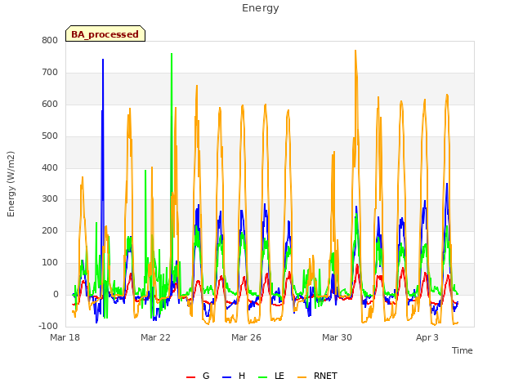Click the blue H legend swatch

[x=226, y=377]
